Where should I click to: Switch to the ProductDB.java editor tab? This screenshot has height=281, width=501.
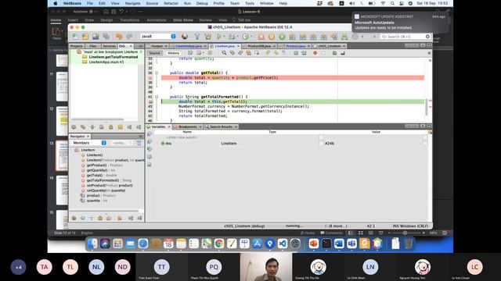coord(259,46)
